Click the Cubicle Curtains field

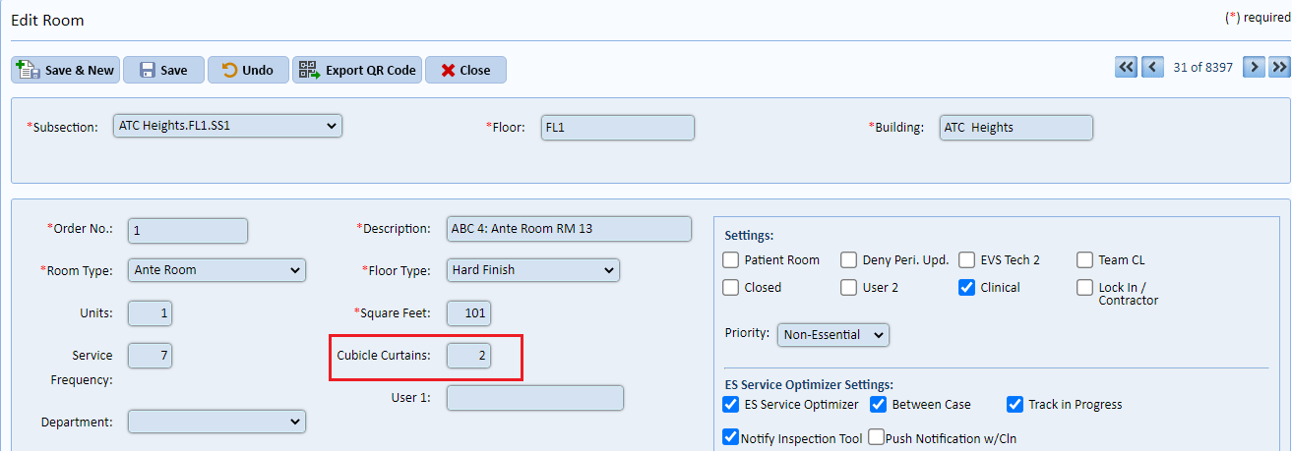point(469,355)
